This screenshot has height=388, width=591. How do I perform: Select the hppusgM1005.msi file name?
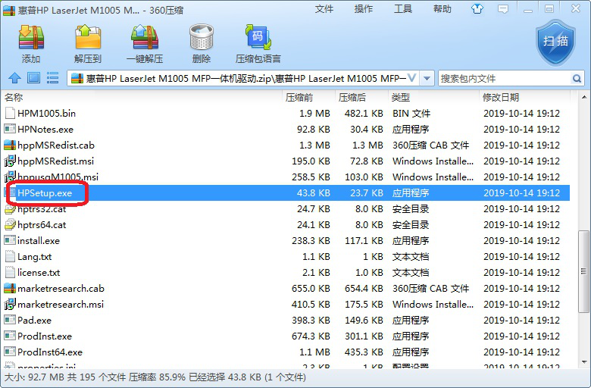58,177
